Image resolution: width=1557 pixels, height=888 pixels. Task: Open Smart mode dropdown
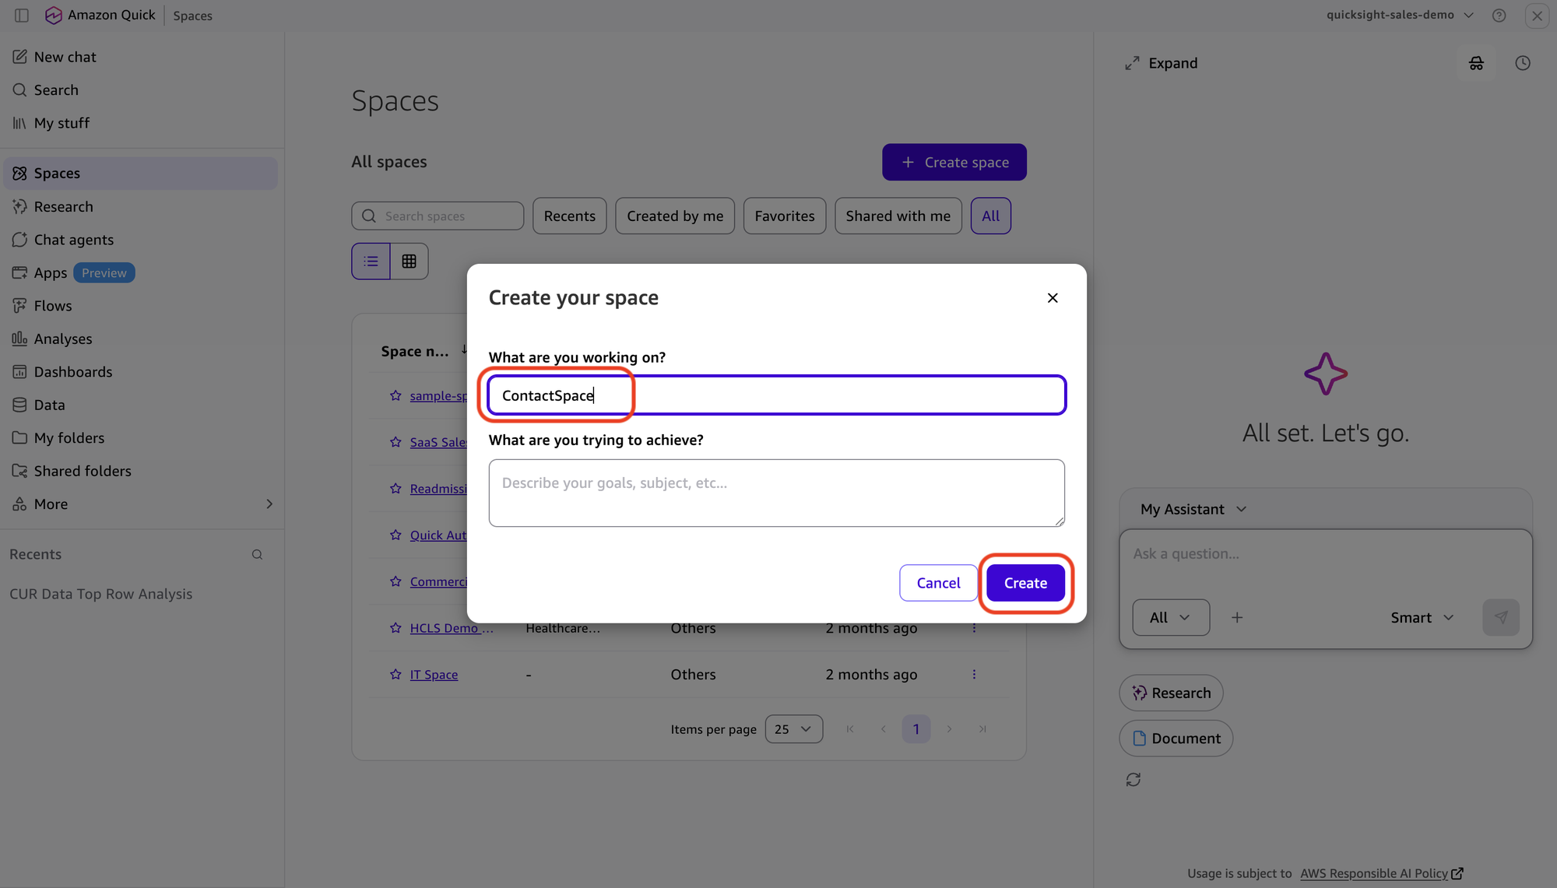[1422, 617]
